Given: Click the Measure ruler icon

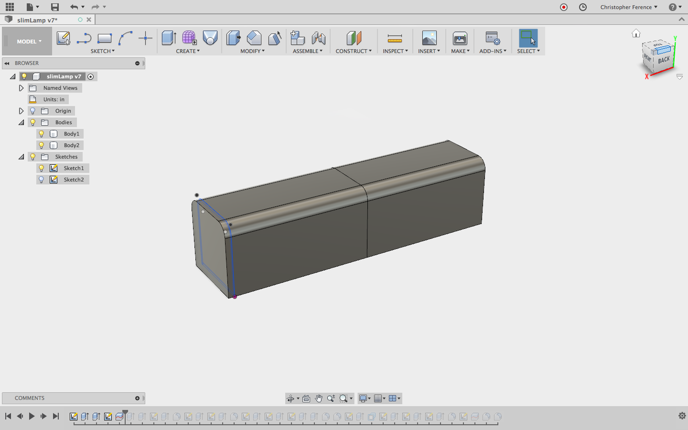Looking at the screenshot, I should (395, 38).
